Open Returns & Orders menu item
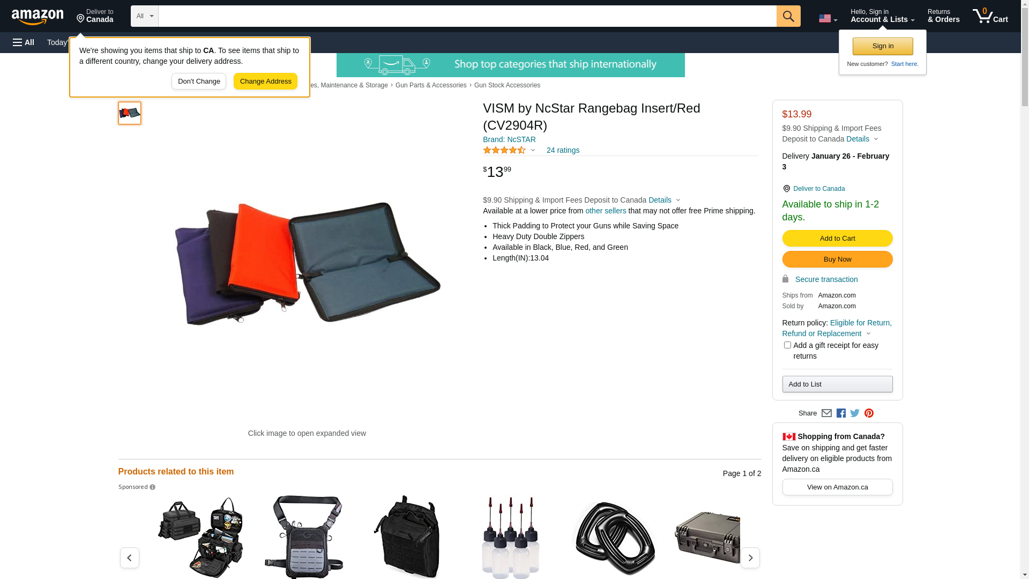Viewport: 1029px width, 579px height. coord(943,16)
